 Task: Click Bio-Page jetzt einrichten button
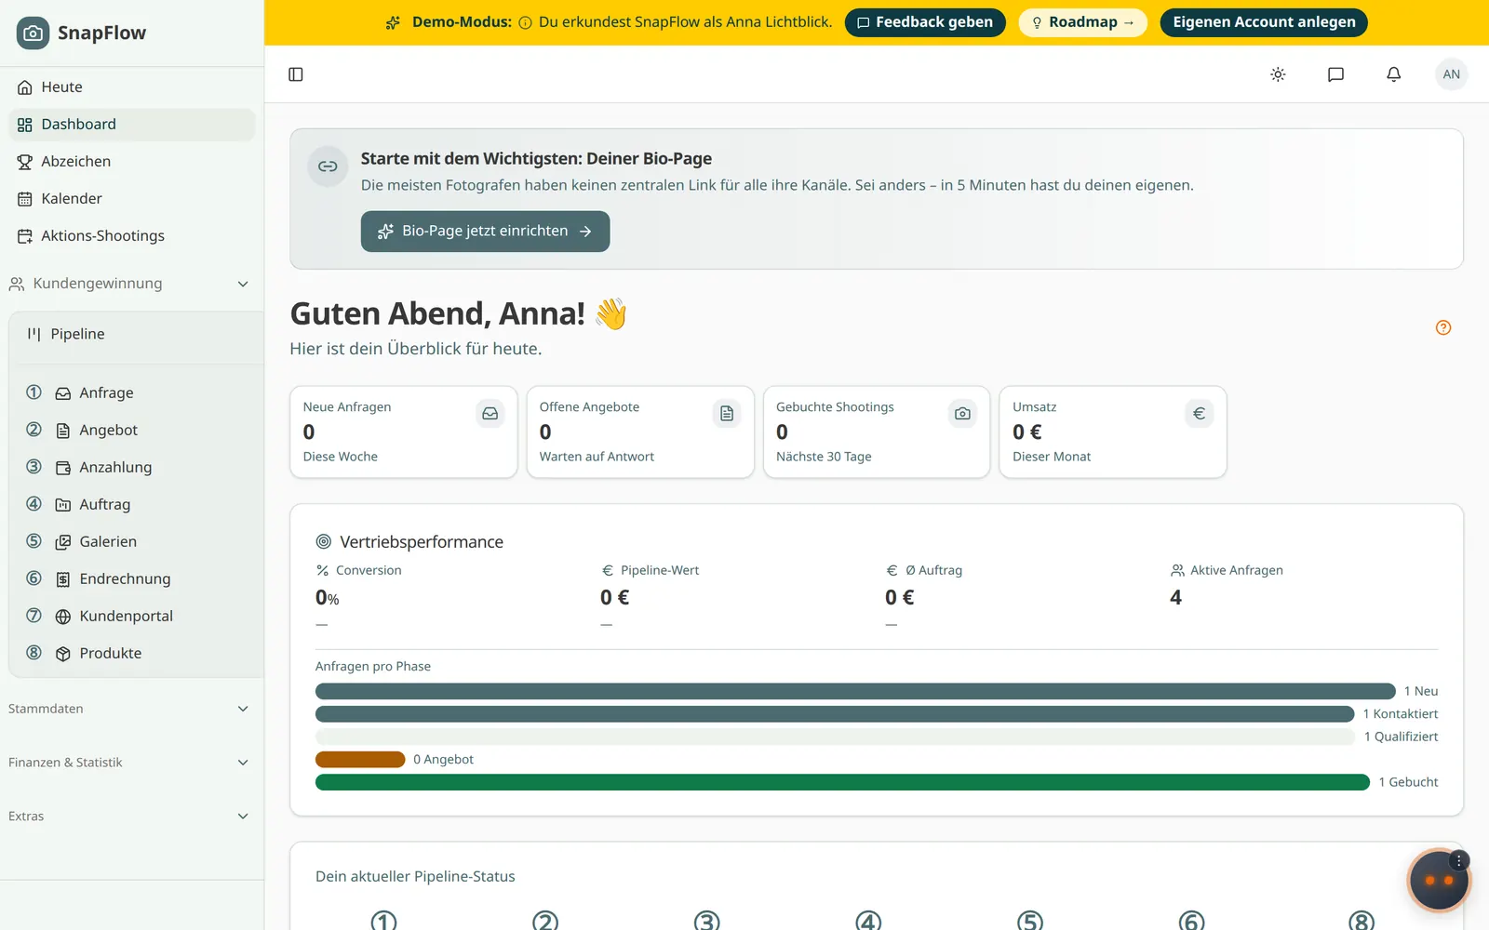click(x=485, y=232)
